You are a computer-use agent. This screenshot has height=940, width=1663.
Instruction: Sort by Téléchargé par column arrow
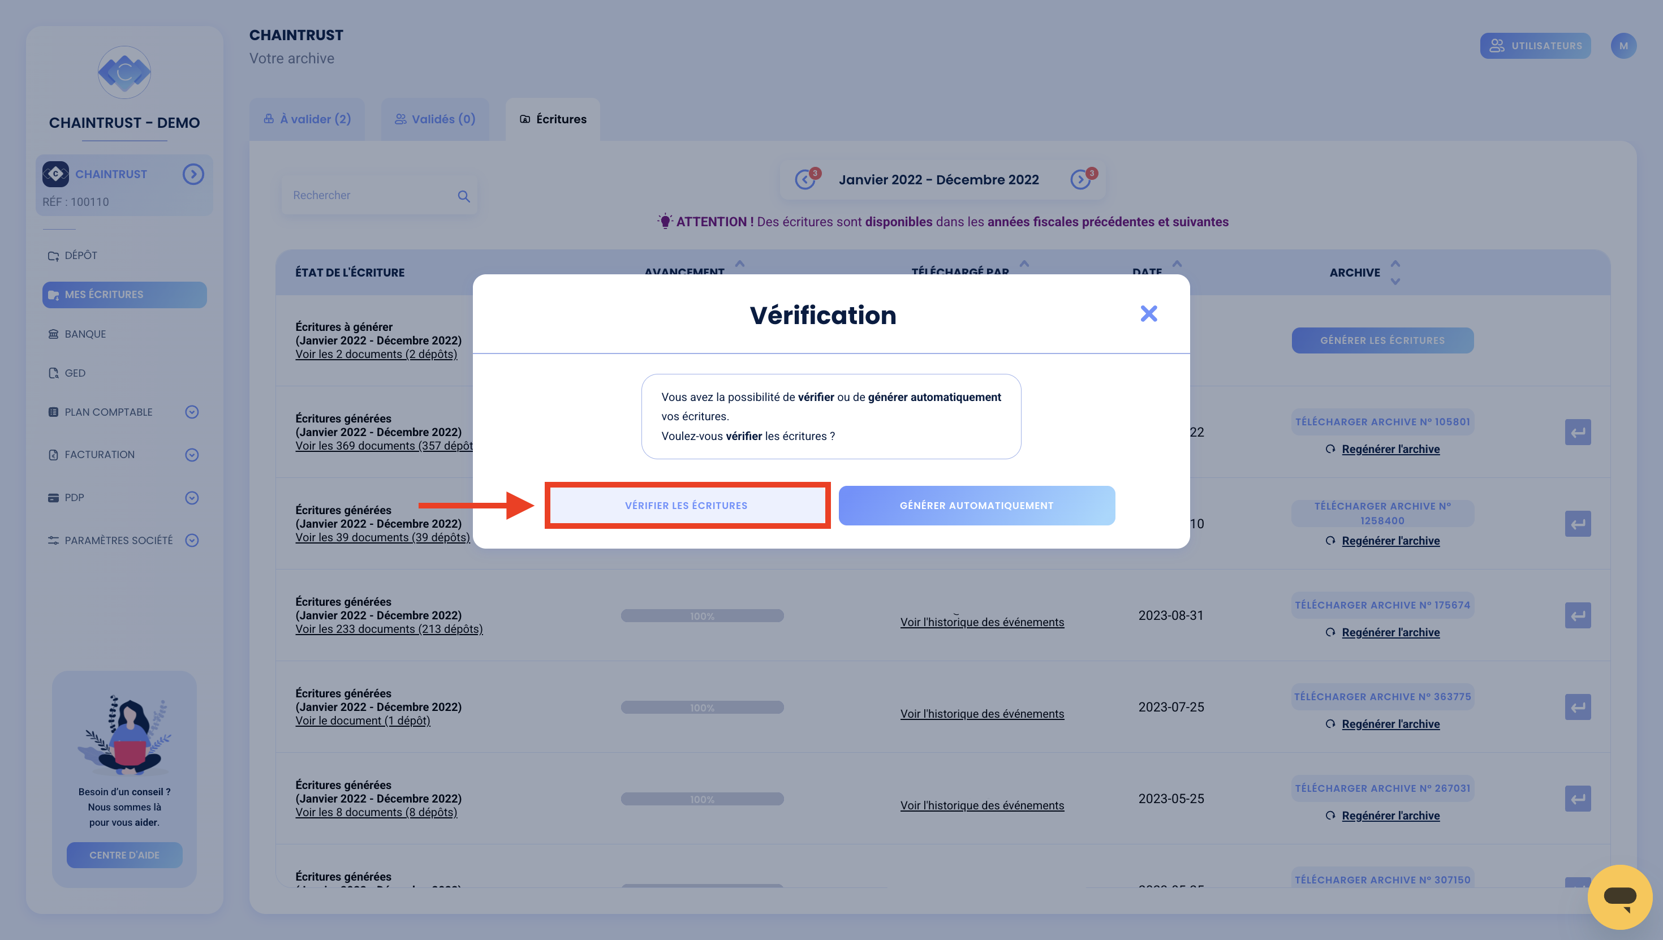click(1024, 264)
